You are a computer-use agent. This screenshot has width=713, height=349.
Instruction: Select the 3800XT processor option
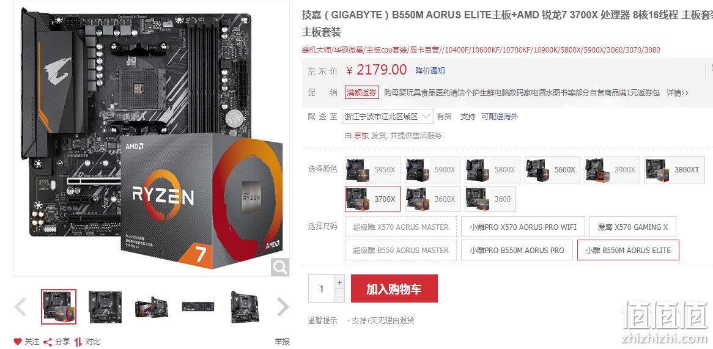click(x=674, y=170)
